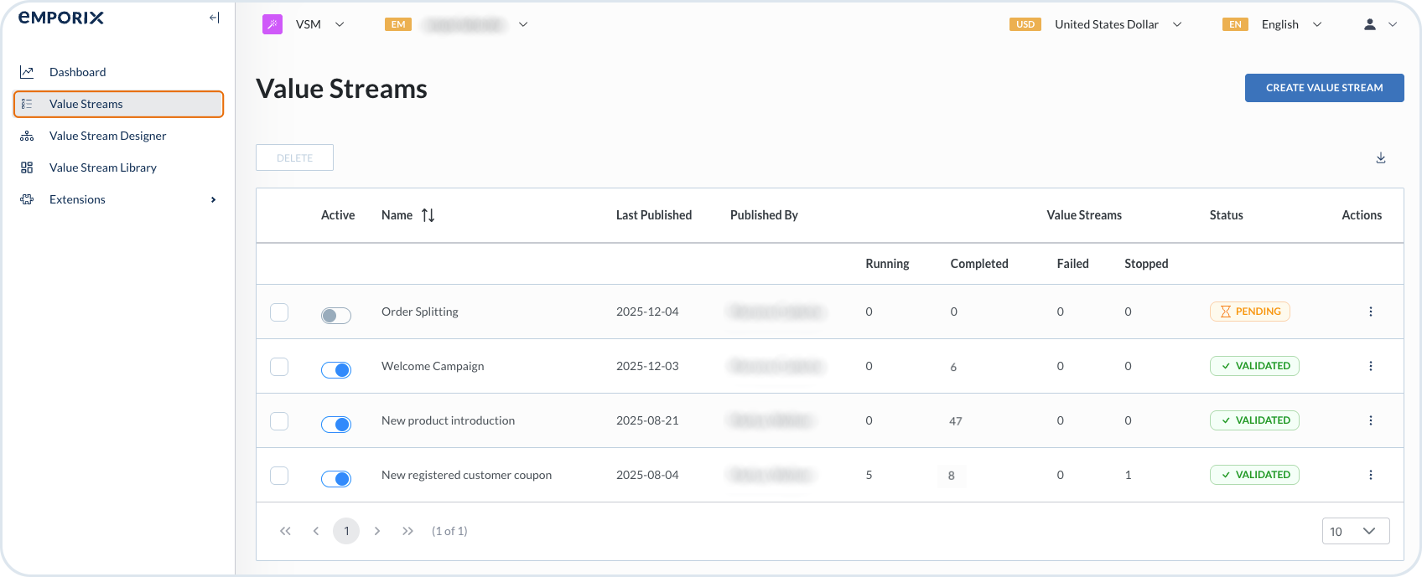Screen dimensions: 1422x577
Task: Collapse the sidebar using the arrow icon
Action: pos(214,18)
